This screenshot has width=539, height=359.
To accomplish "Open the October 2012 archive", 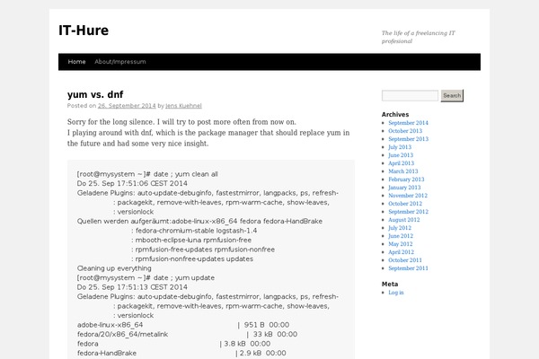I will [405, 204].
